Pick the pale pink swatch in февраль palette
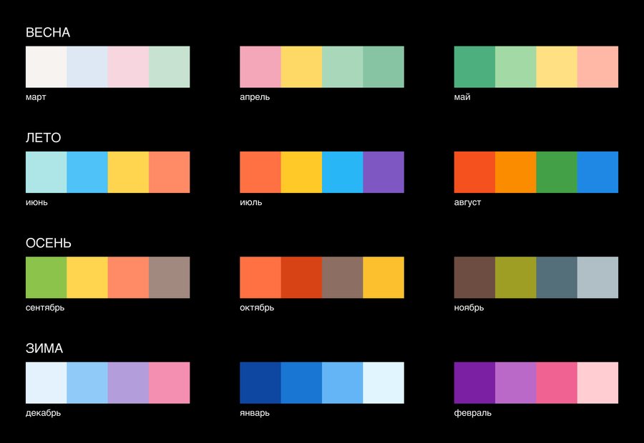 coord(598,383)
